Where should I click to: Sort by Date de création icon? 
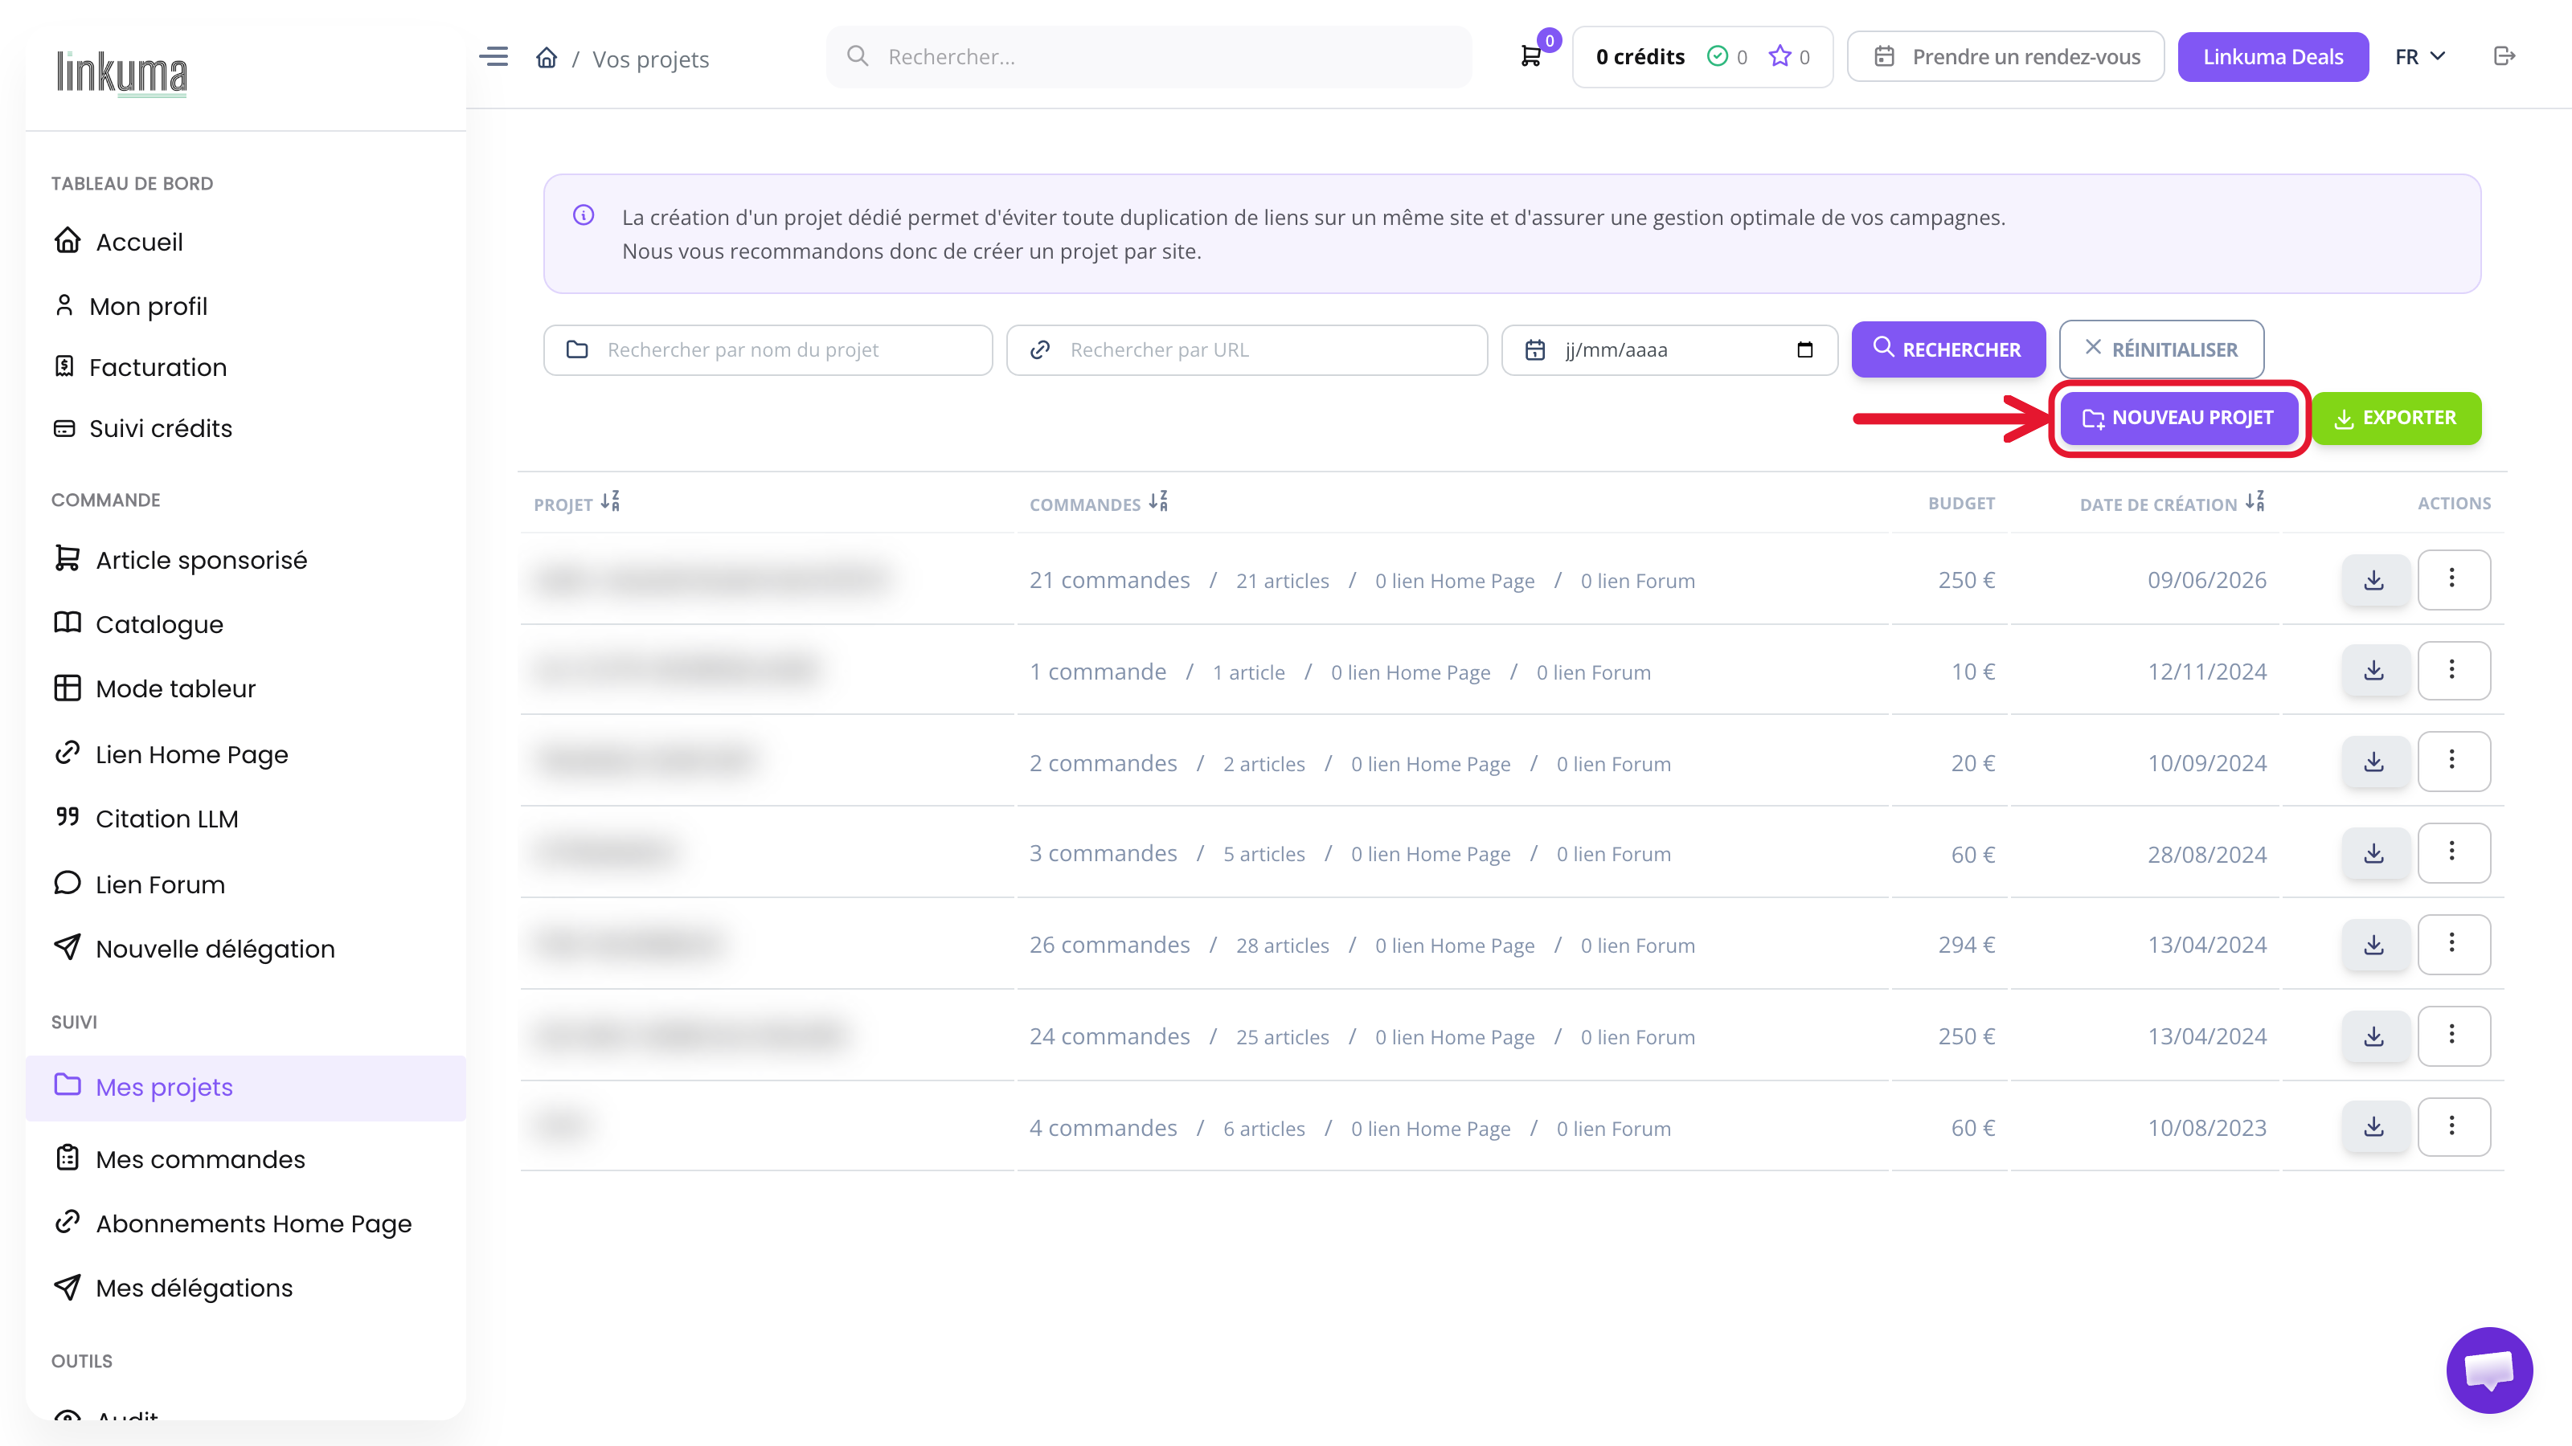click(x=2255, y=502)
